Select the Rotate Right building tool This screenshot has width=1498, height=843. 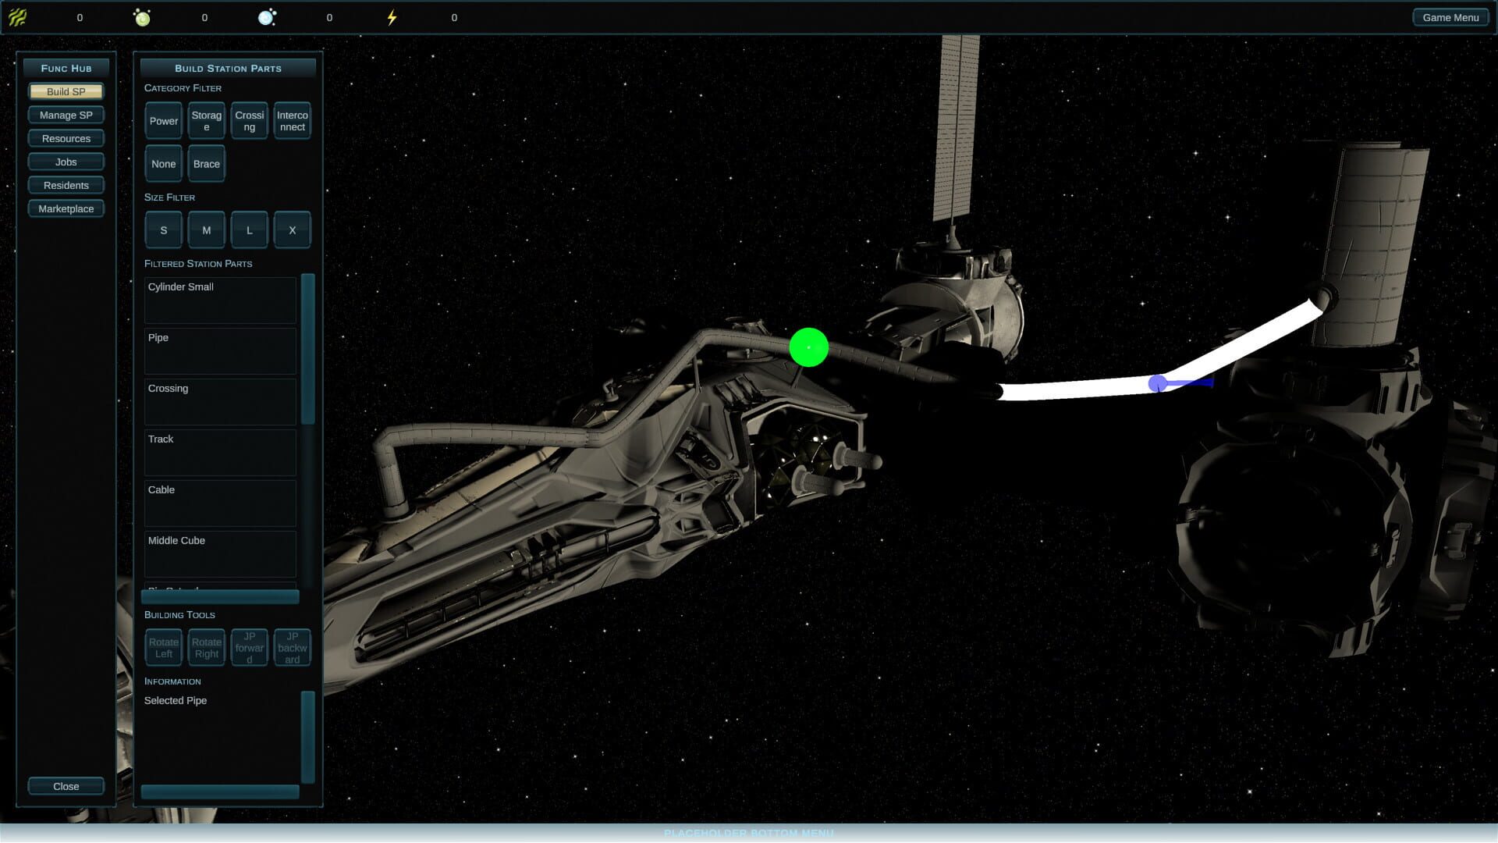pos(206,647)
